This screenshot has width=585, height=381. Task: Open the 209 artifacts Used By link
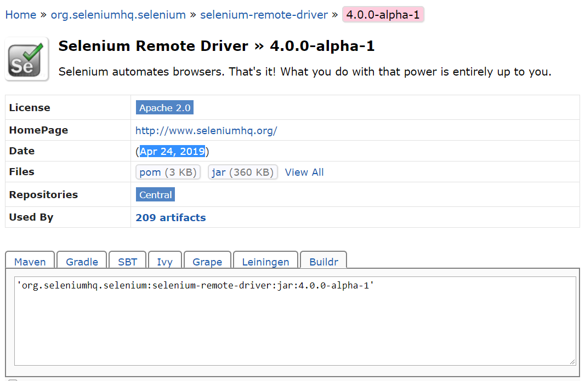point(171,217)
